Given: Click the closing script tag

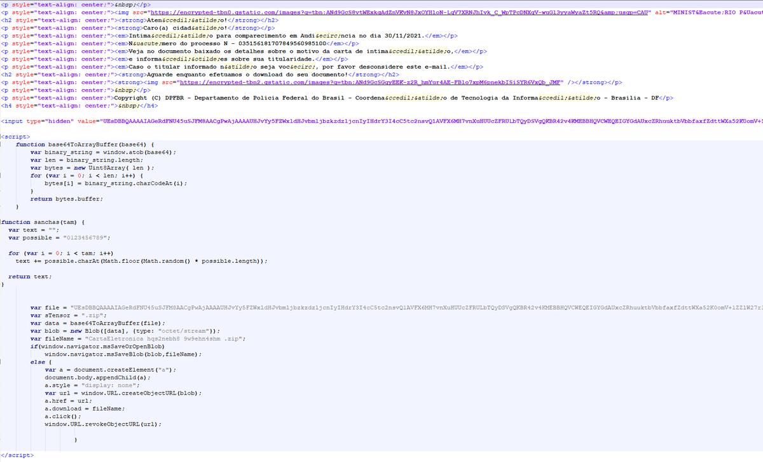Looking at the screenshot, I should click(17, 456).
